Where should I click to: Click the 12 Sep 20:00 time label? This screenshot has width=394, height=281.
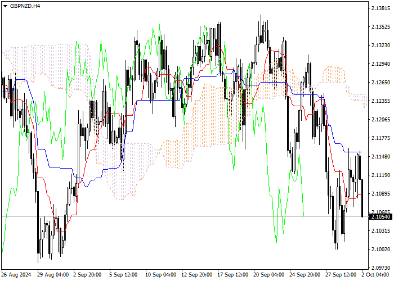pos(197,275)
